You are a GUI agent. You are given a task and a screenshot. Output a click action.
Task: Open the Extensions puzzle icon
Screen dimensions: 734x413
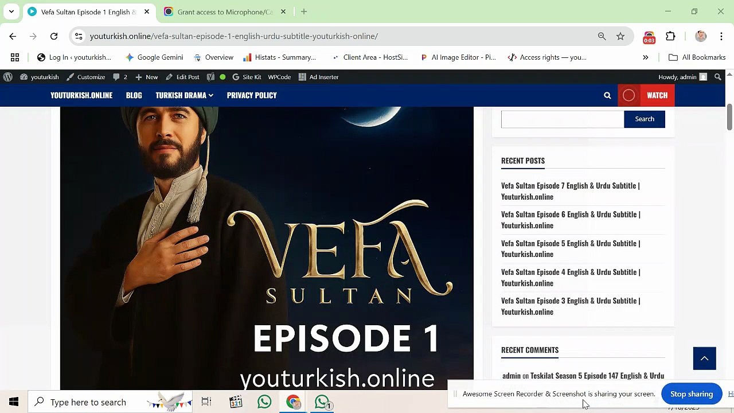[x=670, y=36]
